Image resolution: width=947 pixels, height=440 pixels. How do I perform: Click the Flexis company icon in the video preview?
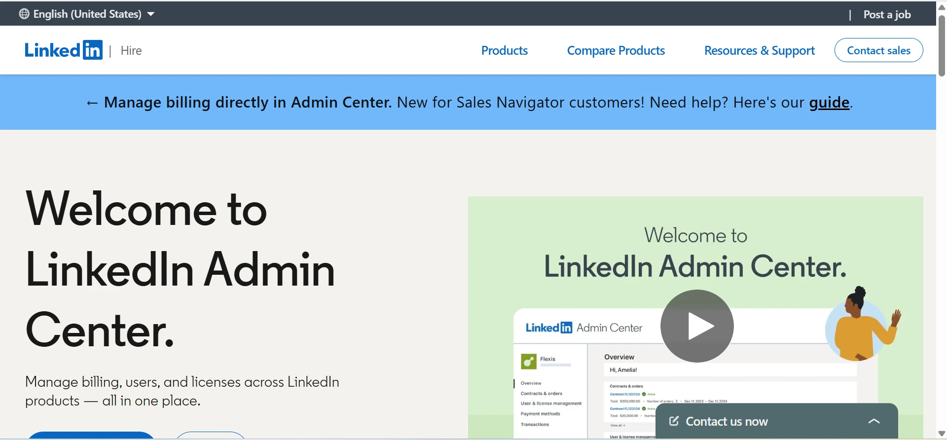(528, 362)
